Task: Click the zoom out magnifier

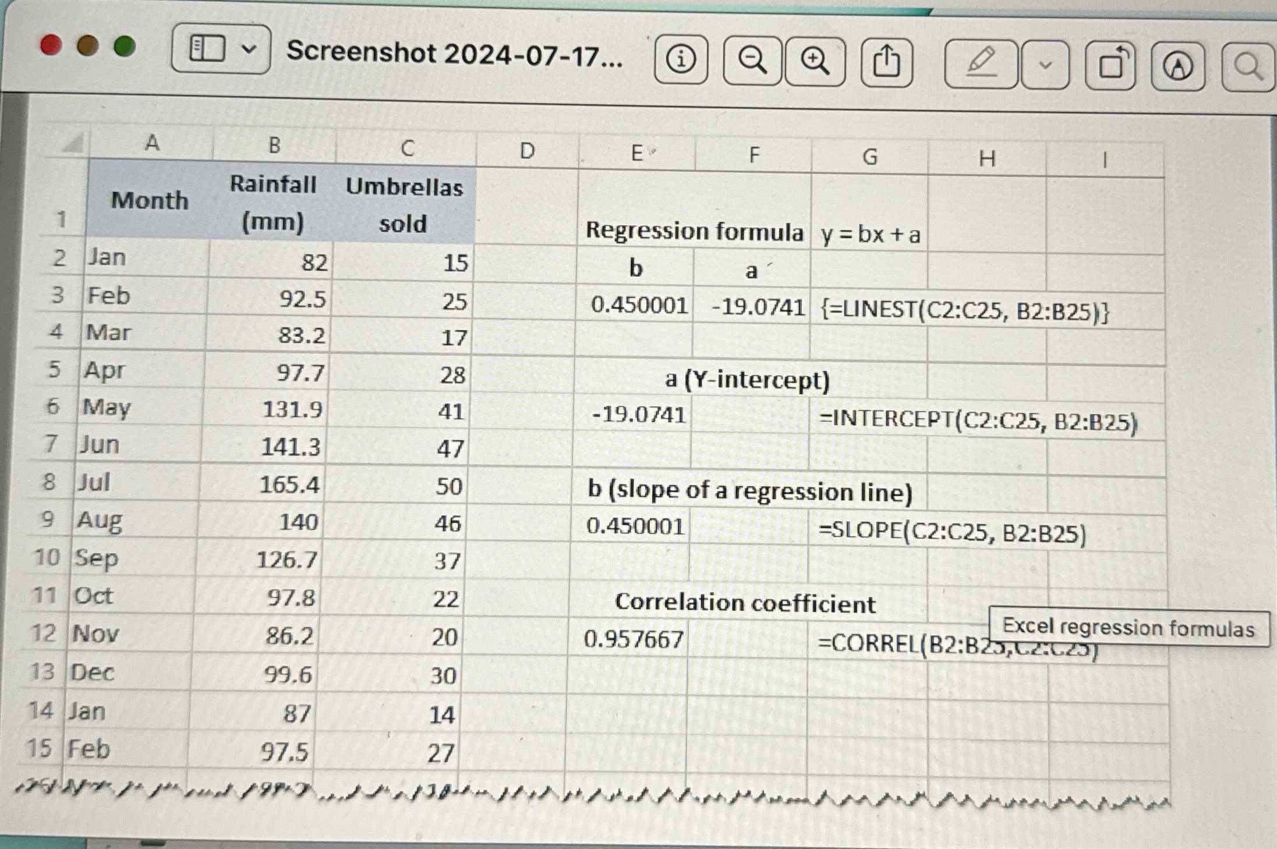Action: click(752, 61)
